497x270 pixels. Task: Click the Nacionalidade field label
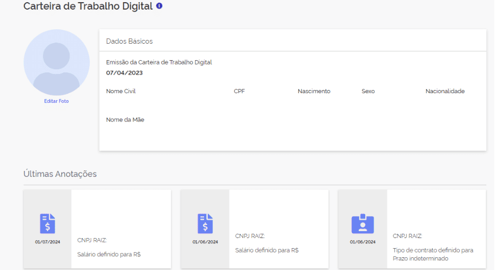coord(445,91)
